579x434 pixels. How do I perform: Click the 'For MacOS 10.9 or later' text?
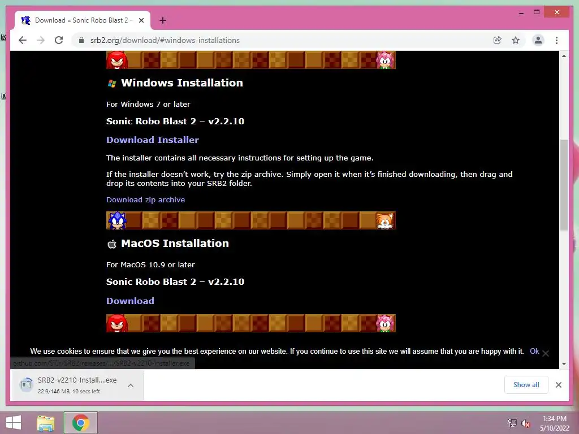[x=150, y=264]
